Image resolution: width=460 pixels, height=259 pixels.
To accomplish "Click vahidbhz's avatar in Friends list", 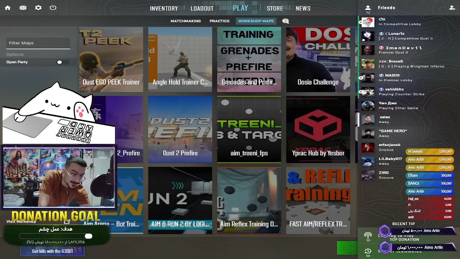I will [x=368, y=92].
